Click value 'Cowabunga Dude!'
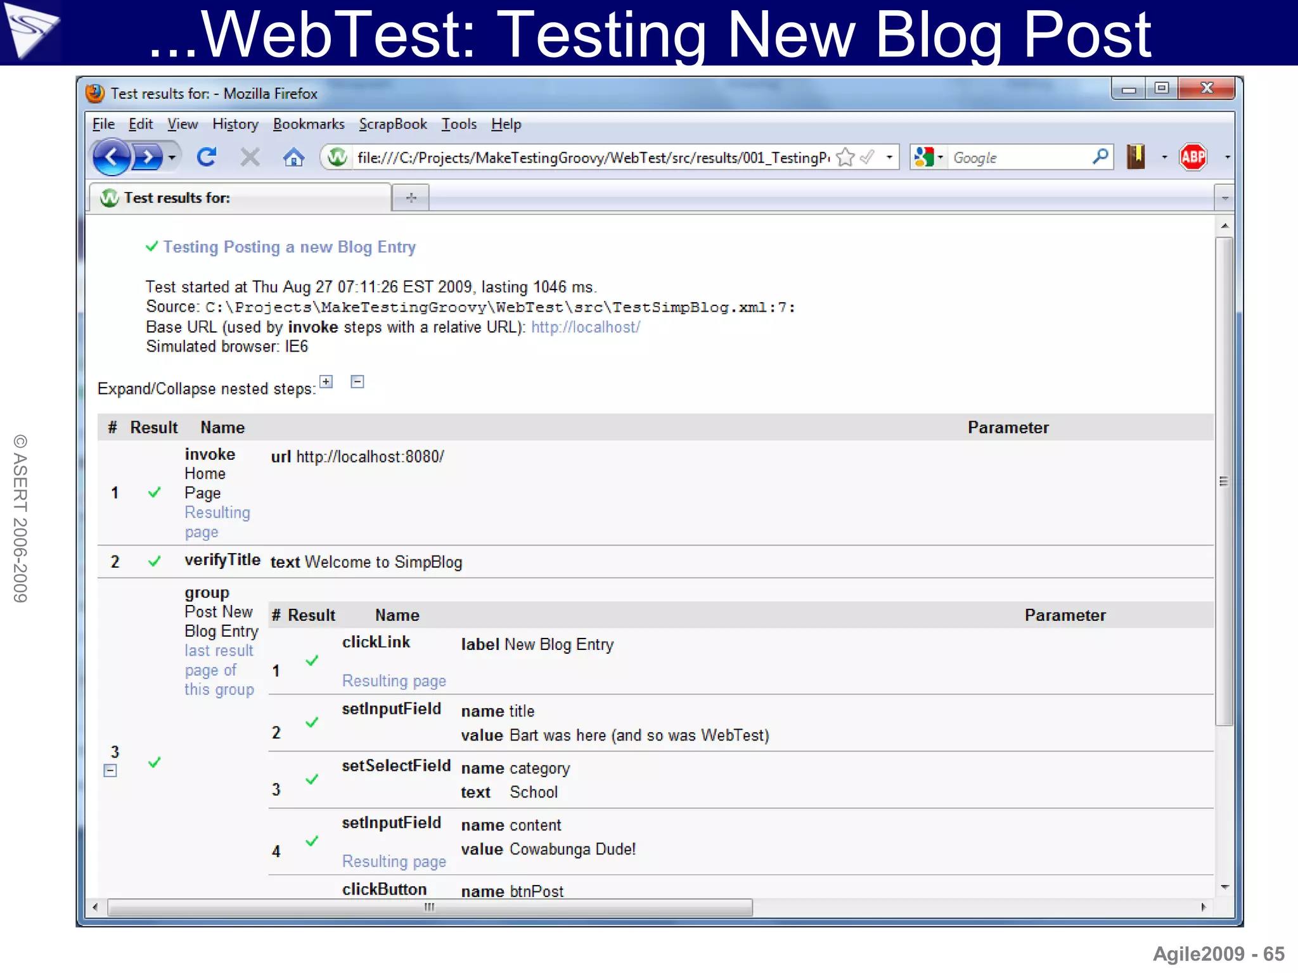This screenshot has width=1298, height=973. (573, 849)
